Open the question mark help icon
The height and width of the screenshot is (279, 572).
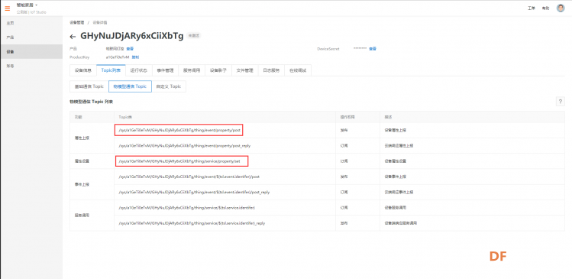tap(560, 102)
